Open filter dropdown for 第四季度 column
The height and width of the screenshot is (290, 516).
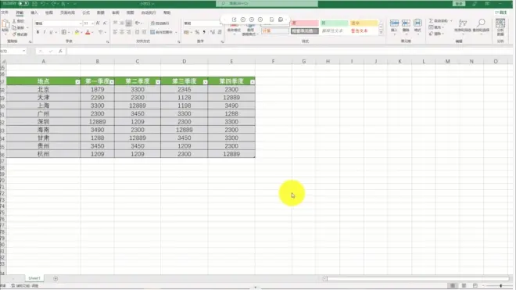tap(253, 82)
